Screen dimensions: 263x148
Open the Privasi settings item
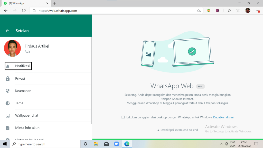pyautogui.click(x=20, y=79)
